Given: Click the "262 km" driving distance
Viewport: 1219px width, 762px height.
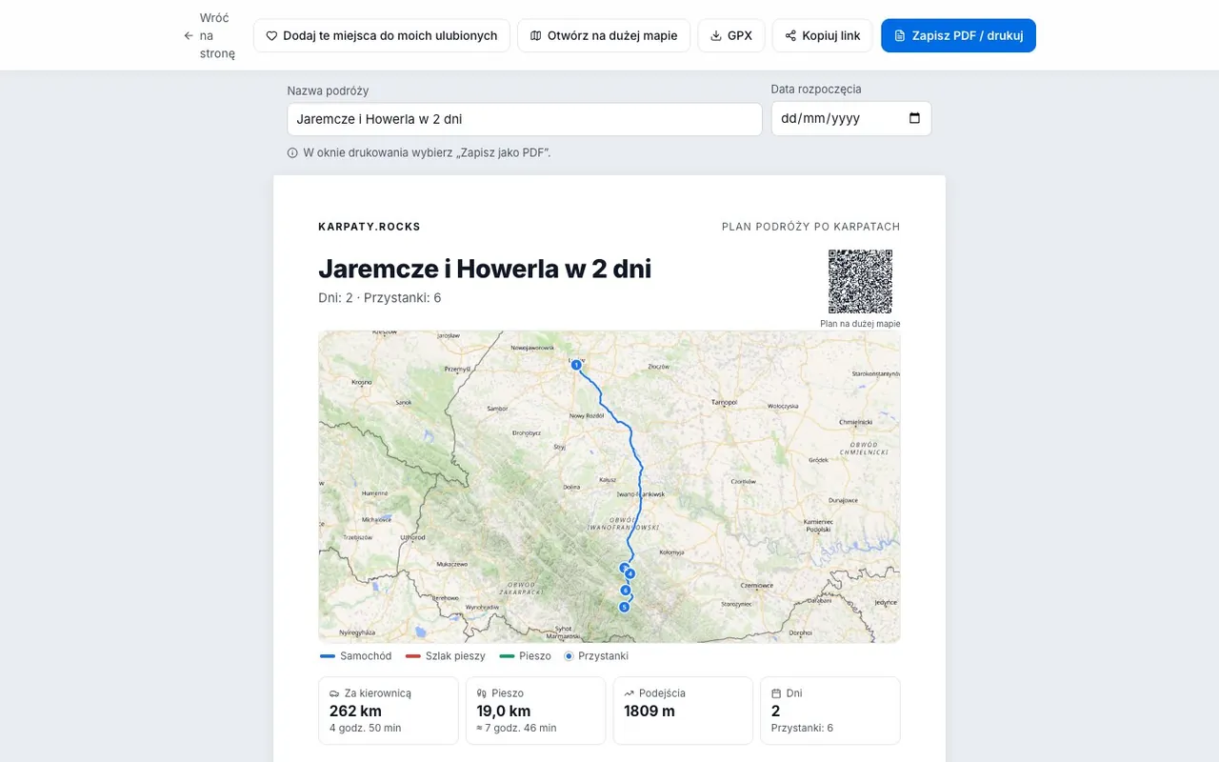Looking at the screenshot, I should coord(356,712).
